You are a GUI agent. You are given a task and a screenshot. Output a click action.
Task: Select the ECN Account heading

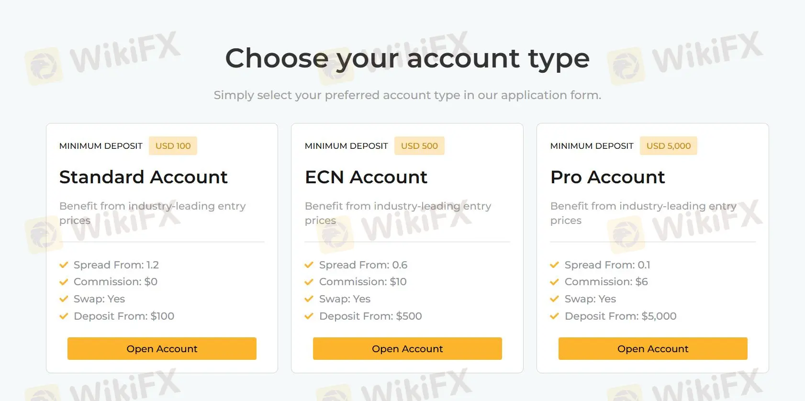click(x=366, y=177)
